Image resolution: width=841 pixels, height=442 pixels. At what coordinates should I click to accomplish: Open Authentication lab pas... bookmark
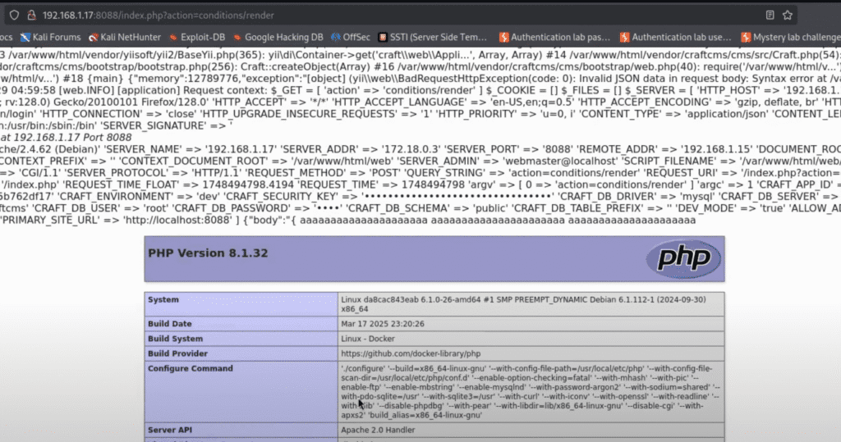click(x=554, y=37)
